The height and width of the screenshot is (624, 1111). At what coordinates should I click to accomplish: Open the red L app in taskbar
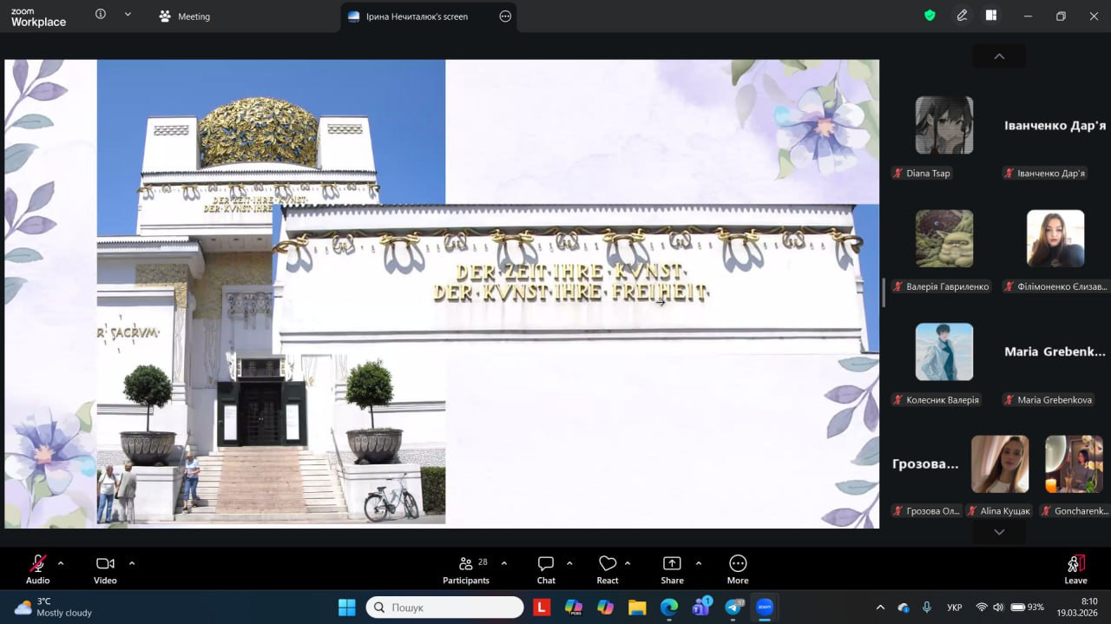click(542, 607)
